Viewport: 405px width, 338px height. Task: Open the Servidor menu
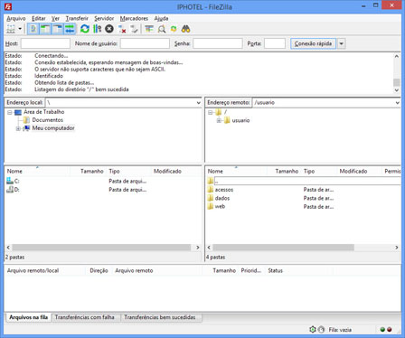click(104, 18)
